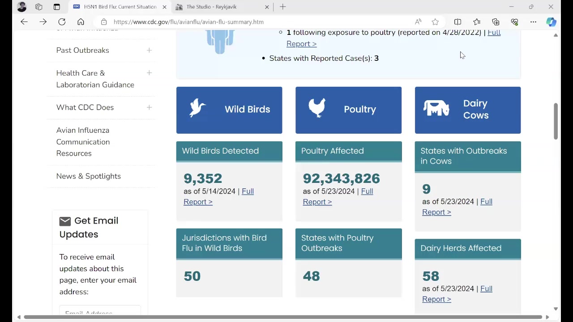Click the Dairy Cows blue tile
573x322 pixels.
point(467,110)
